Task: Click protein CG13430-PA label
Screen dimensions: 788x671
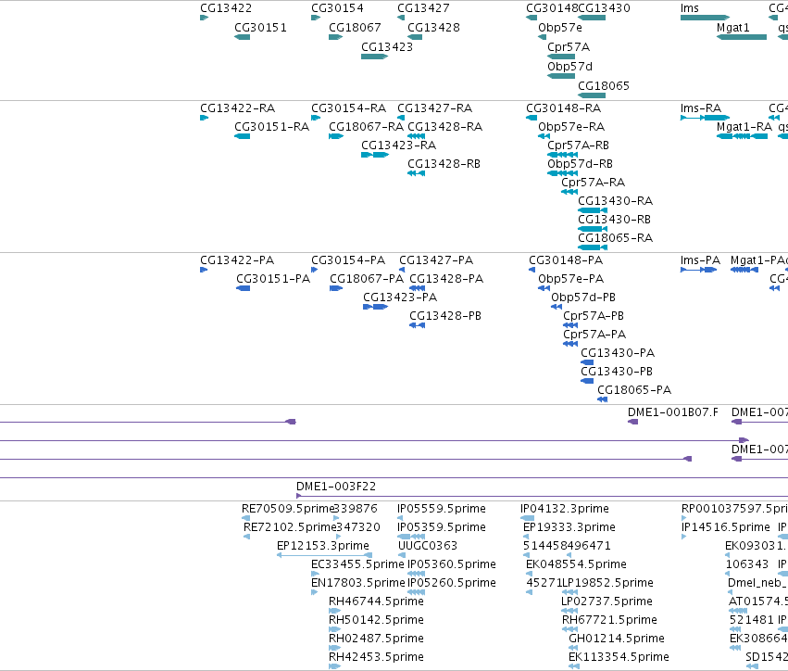Action: point(618,353)
